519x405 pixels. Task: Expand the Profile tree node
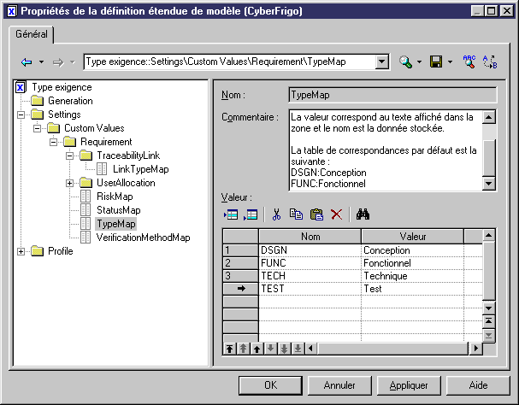[21, 251]
